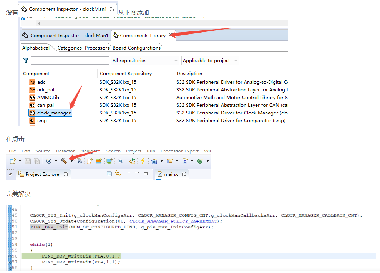Screen dimensions: 380x273
Task: Open the Source menu
Action: click(43, 151)
